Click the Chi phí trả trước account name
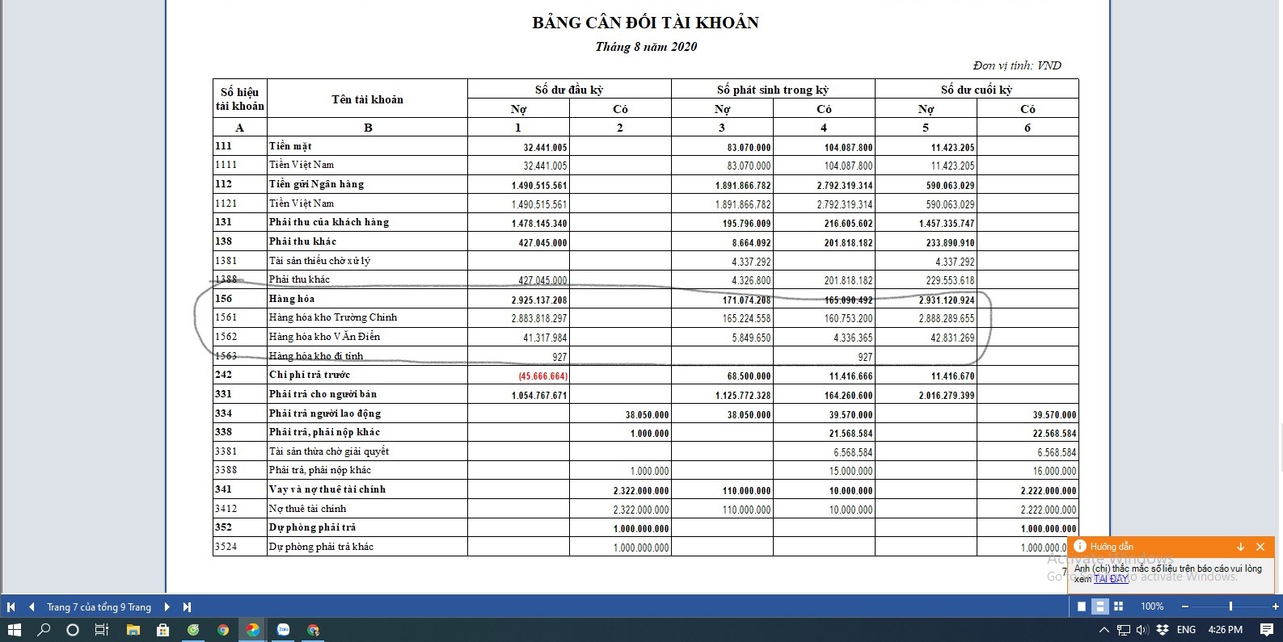1283x642 pixels. tap(367, 375)
